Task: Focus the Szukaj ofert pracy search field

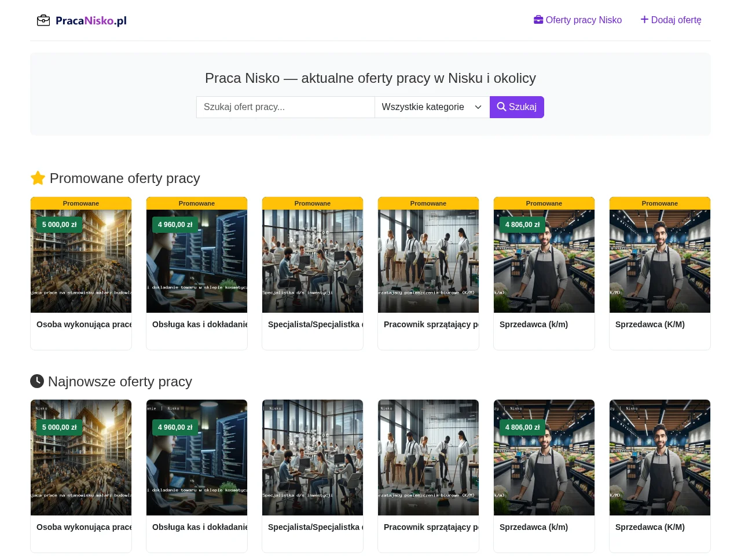Action: pyautogui.click(x=285, y=107)
